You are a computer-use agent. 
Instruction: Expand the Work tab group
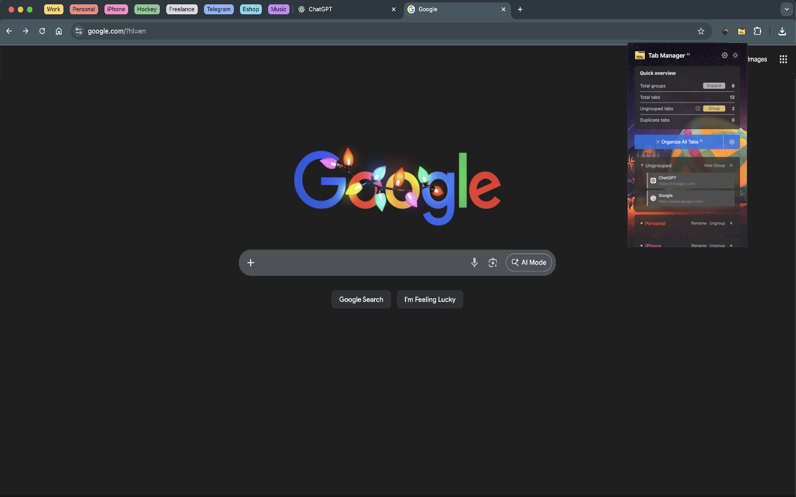53,9
